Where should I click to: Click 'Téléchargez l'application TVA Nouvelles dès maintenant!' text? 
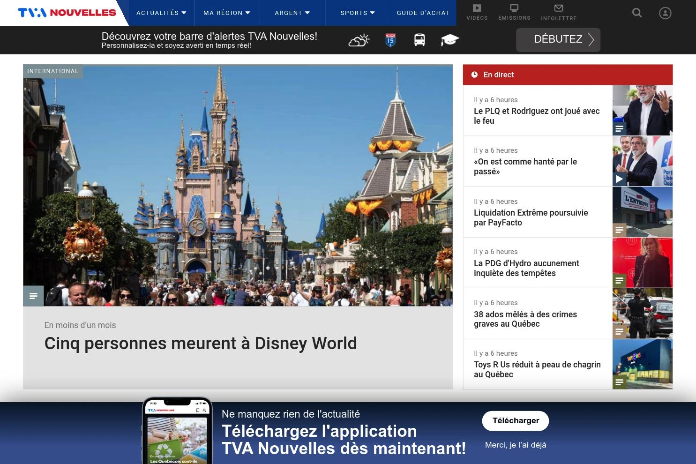point(344,440)
